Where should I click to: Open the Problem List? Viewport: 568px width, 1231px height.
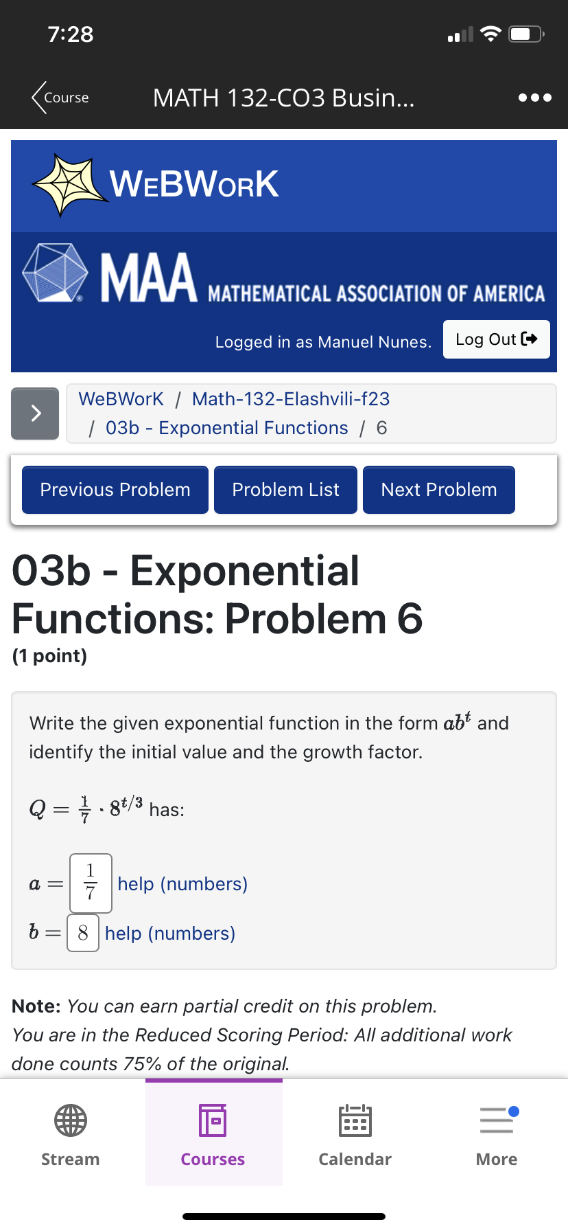[285, 489]
